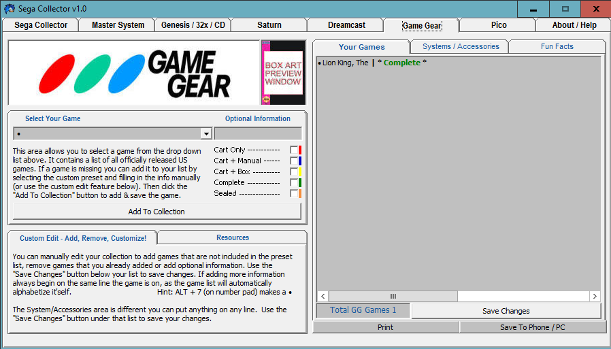
Task: Tick the Cart + Box checkbox
Action: pyautogui.click(x=294, y=171)
